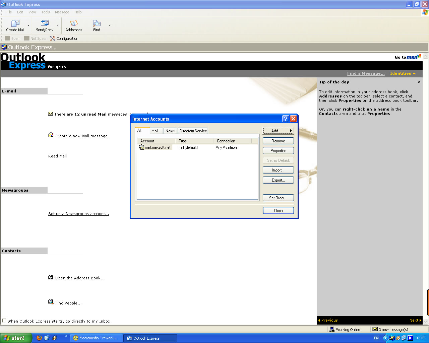The width and height of the screenshot is (429, 343).
Task: Close the Internet Accounts dialog with Close button
Action: click(x=278, y=211)
